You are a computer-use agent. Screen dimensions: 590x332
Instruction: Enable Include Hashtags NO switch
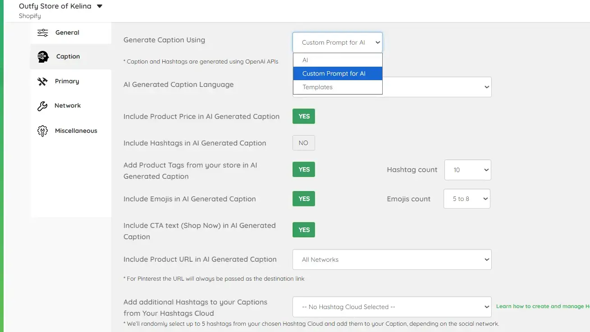304,143
